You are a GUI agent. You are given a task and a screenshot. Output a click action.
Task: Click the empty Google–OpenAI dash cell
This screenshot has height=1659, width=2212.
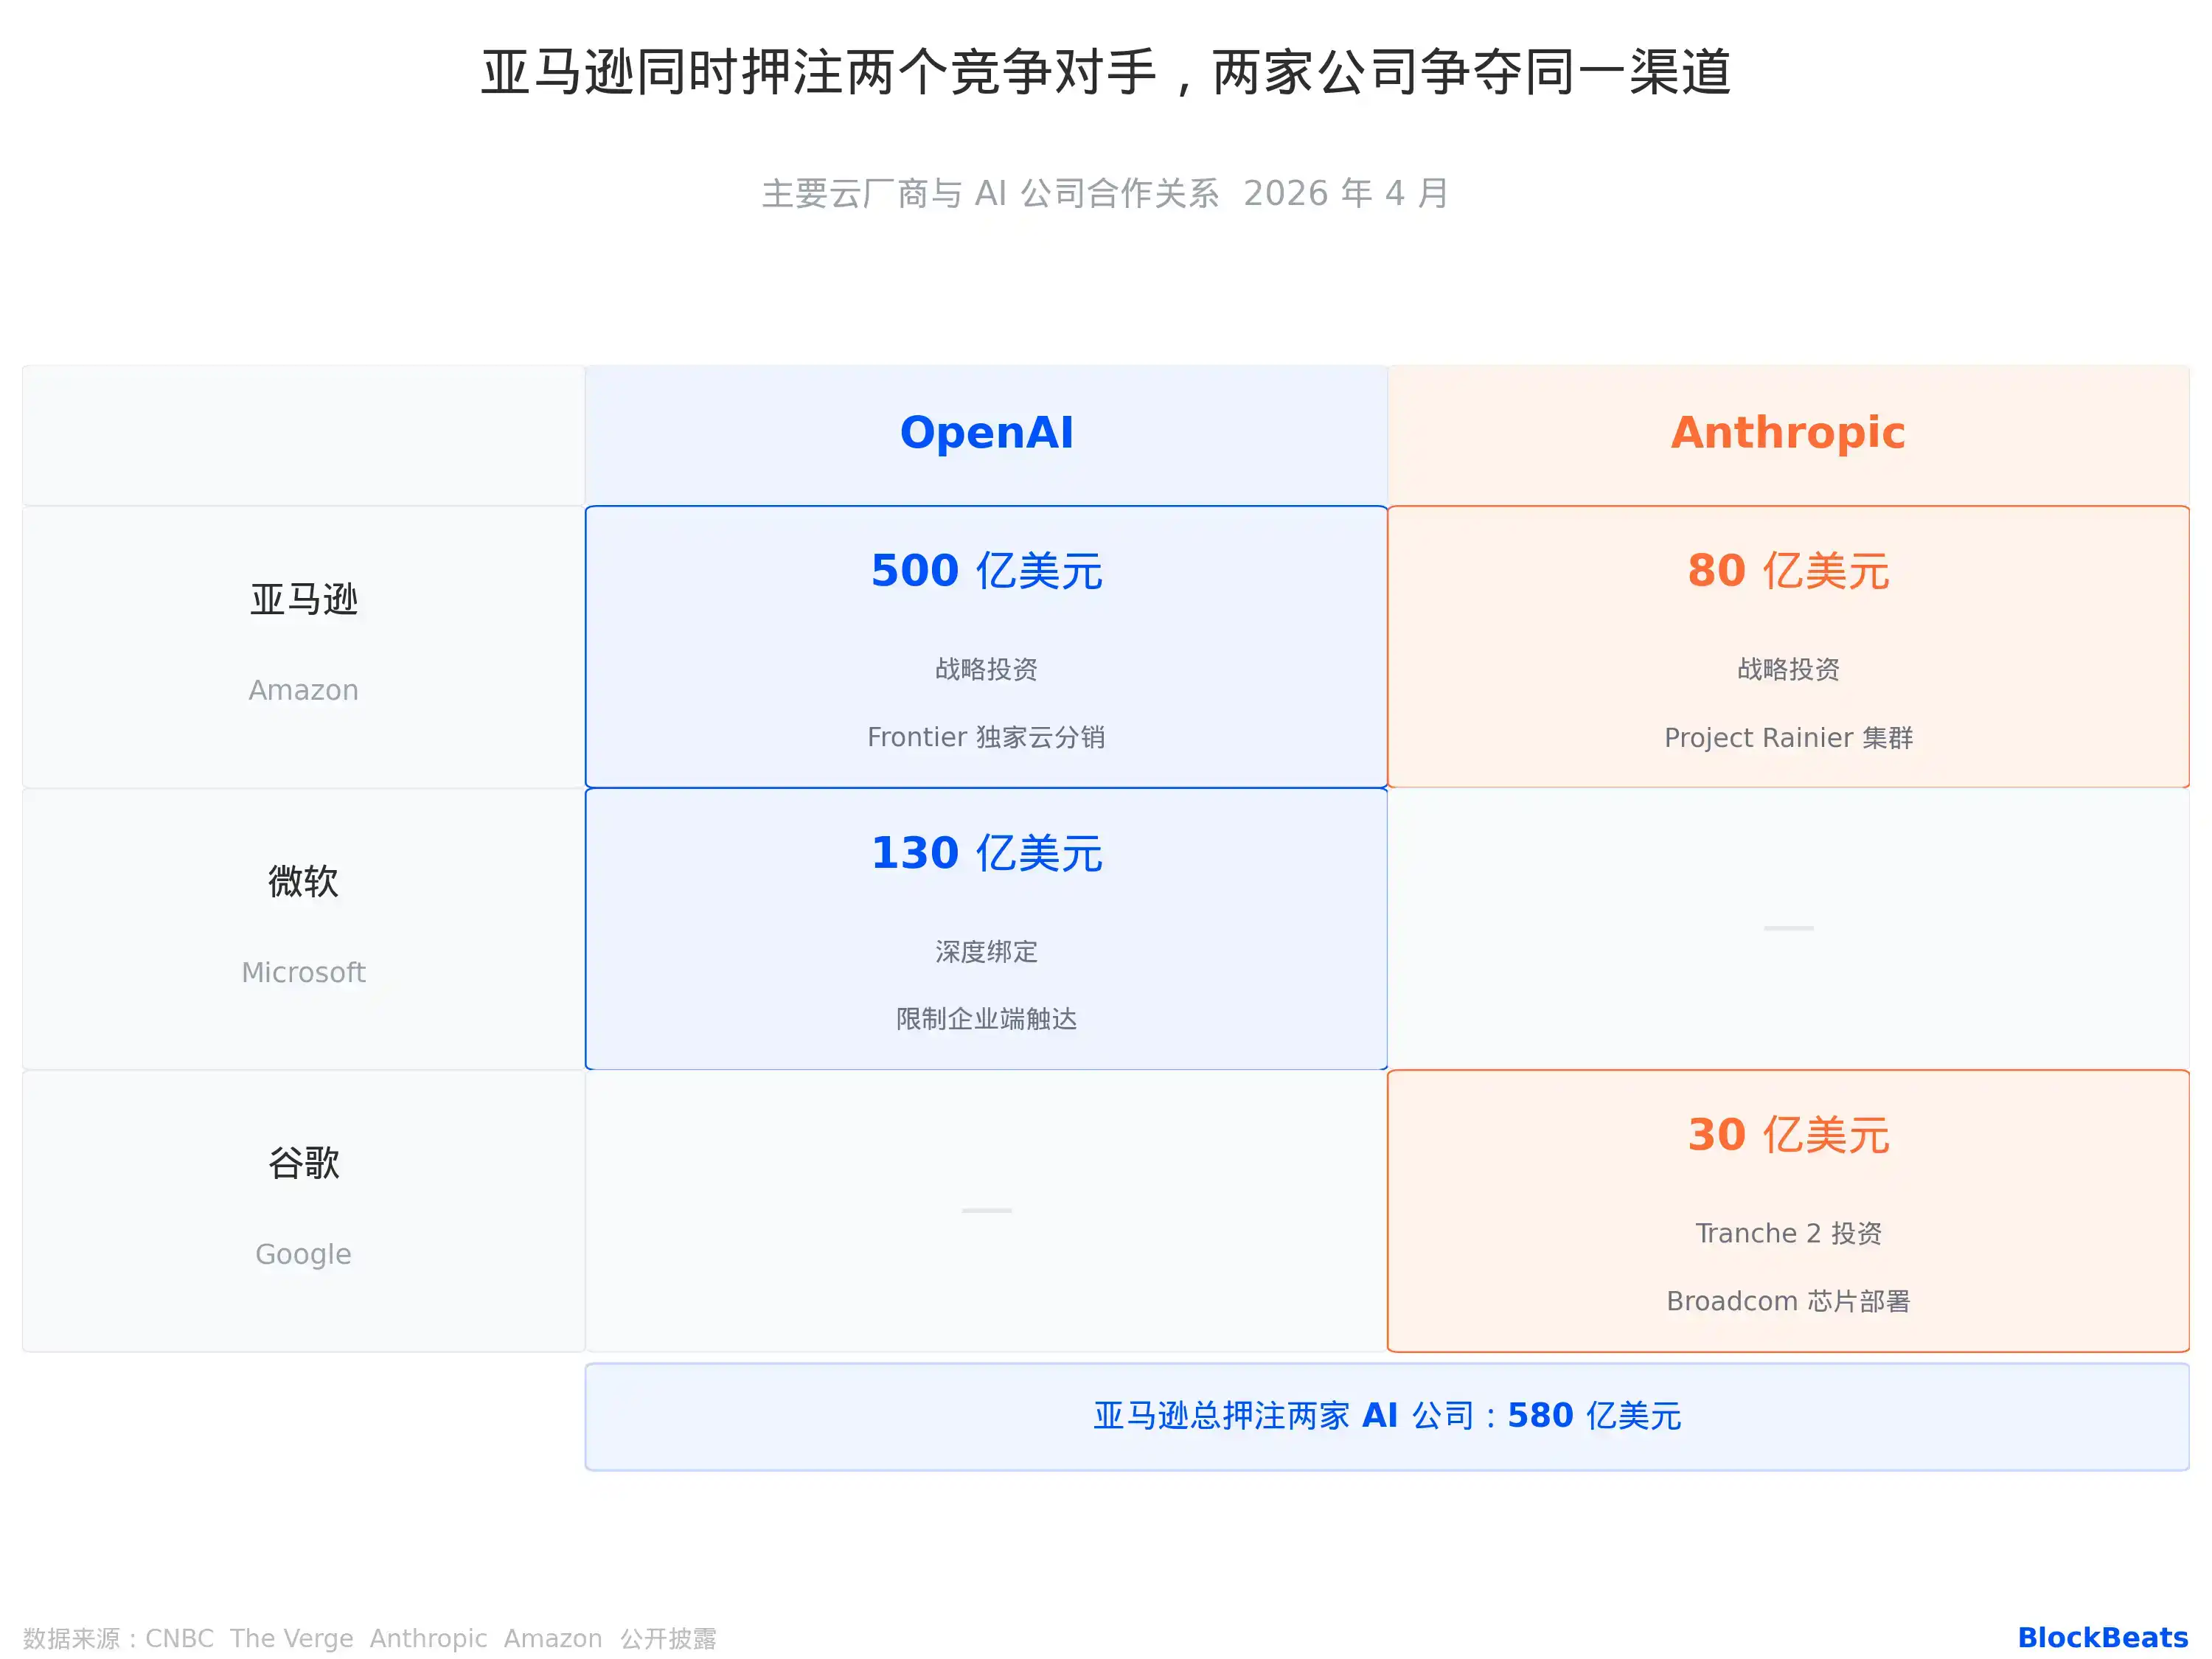point(986,1210)
